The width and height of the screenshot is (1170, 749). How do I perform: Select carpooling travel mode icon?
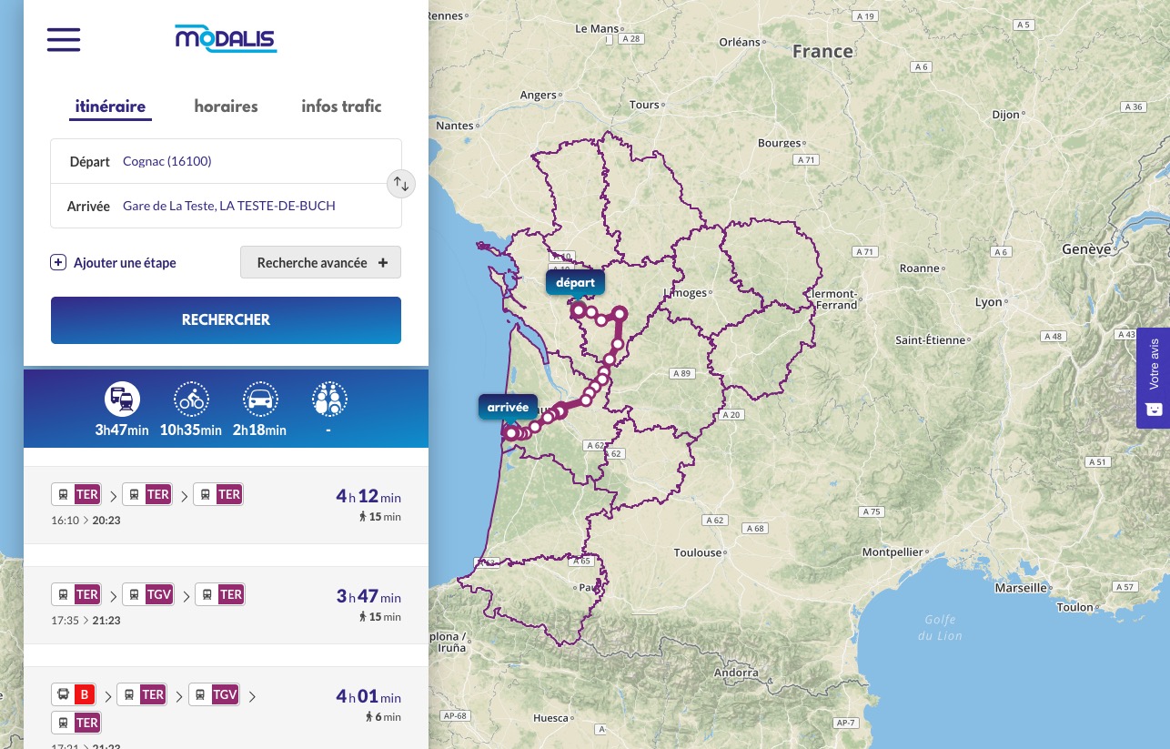(x=329, y=399)
